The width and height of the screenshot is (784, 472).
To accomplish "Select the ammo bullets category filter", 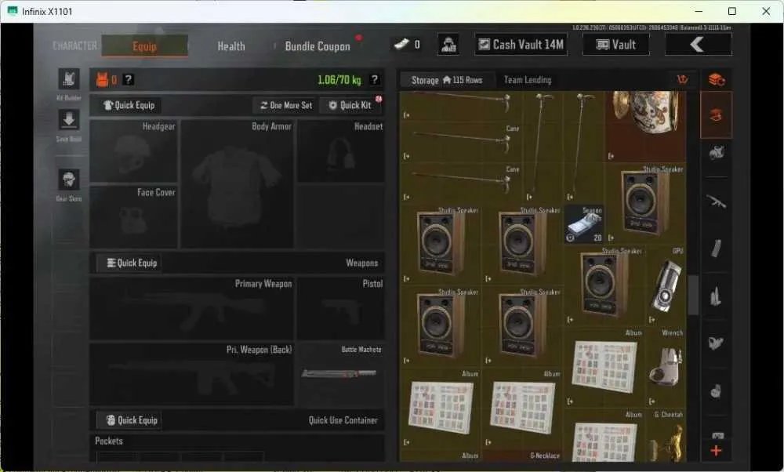I will [x=716, y=296].
